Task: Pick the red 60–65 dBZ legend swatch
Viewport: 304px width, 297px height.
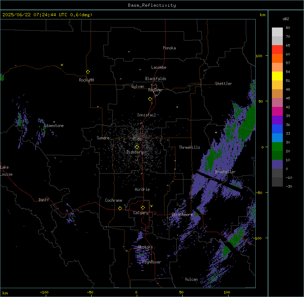Action: pyautogui.click(x=277, y=50)
